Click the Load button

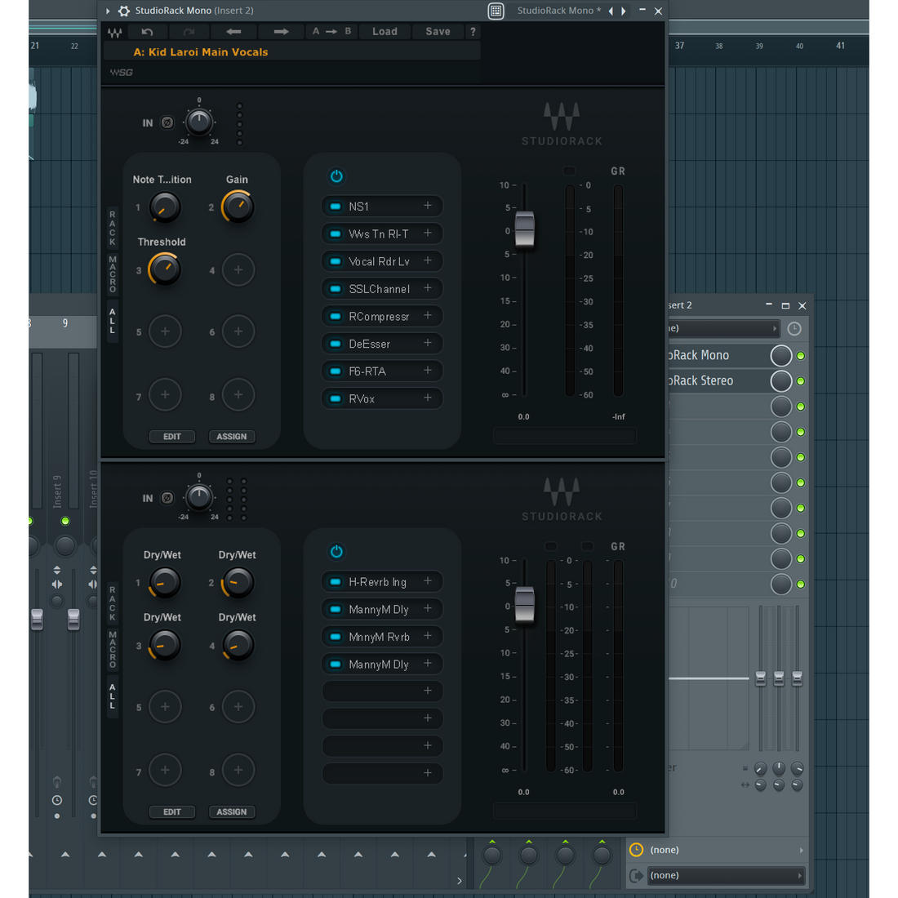(385, 32)
